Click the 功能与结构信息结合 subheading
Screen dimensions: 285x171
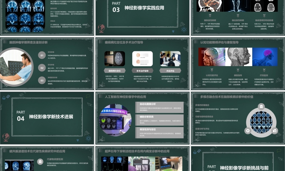point(204,117)
